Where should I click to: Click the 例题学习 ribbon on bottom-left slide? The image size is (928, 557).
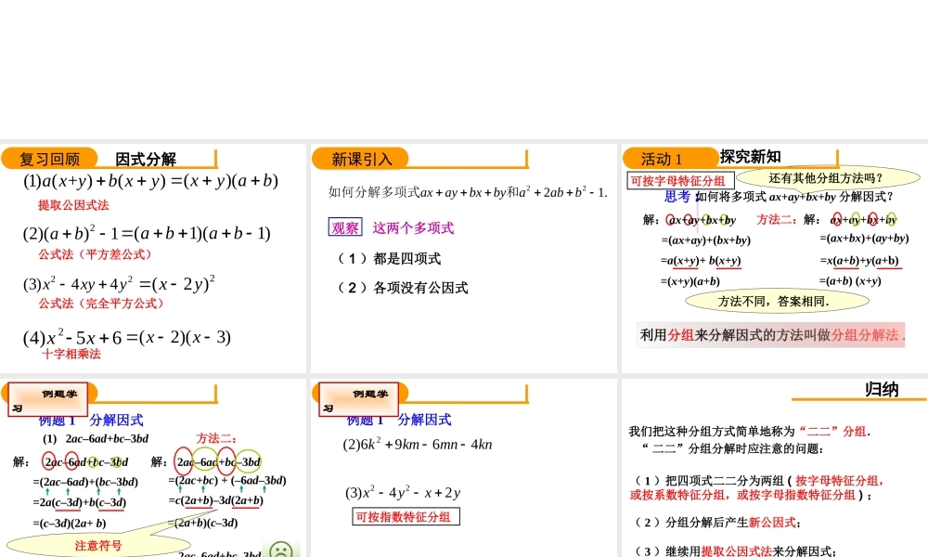(x=48, y=399)
